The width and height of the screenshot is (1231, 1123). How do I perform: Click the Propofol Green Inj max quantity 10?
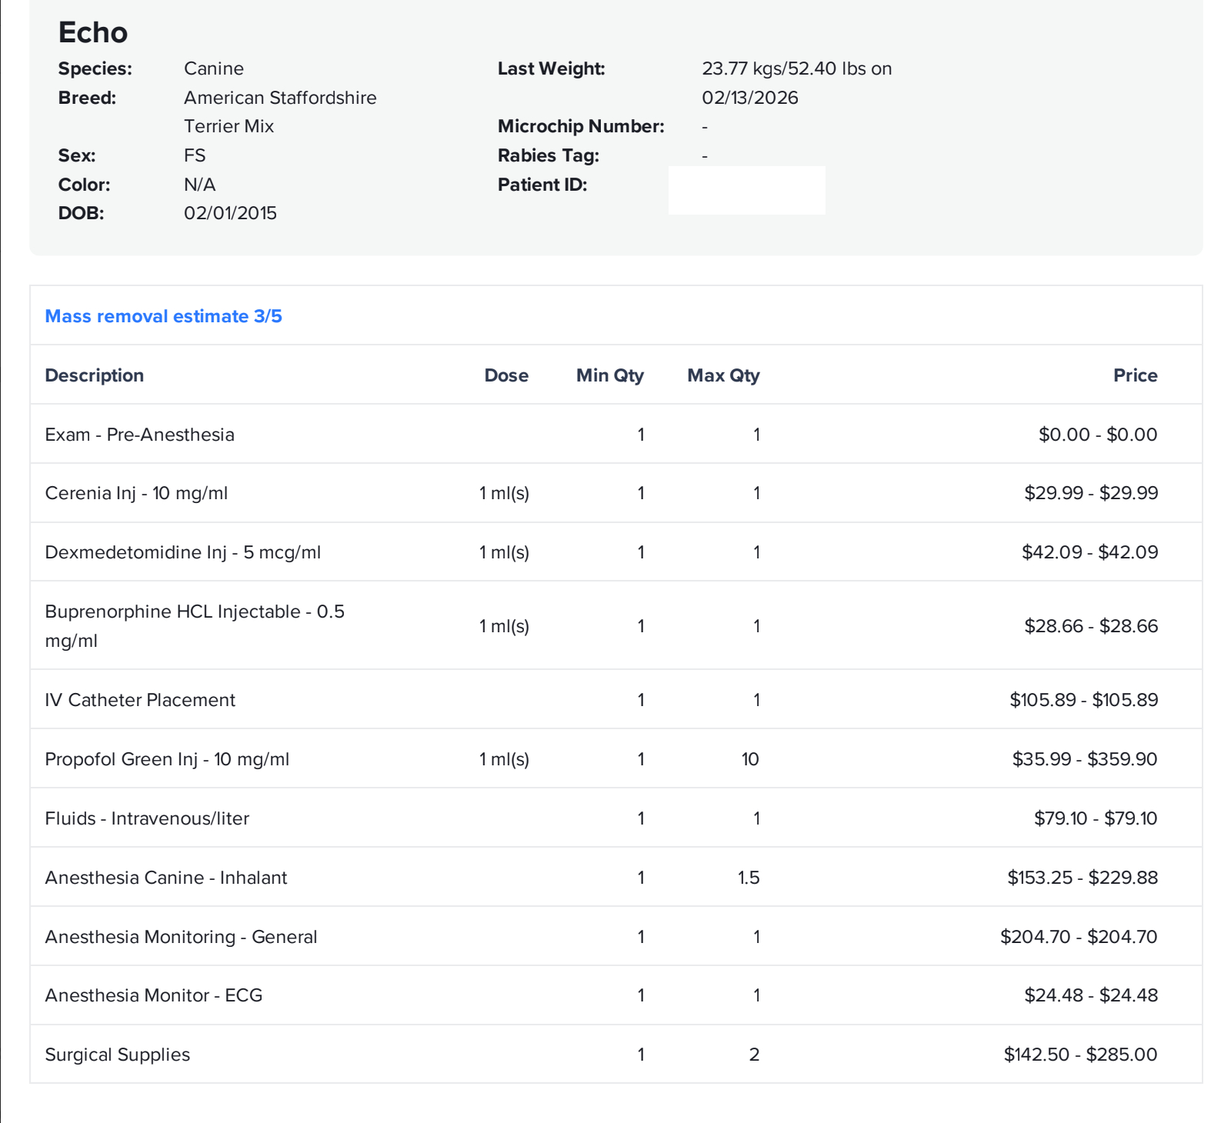click(749, 759)
